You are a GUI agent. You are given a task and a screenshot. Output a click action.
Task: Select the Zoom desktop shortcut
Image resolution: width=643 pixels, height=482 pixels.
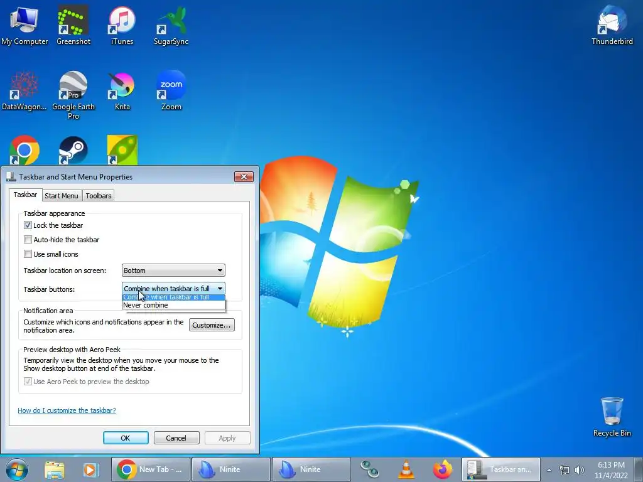pos(171,91)
